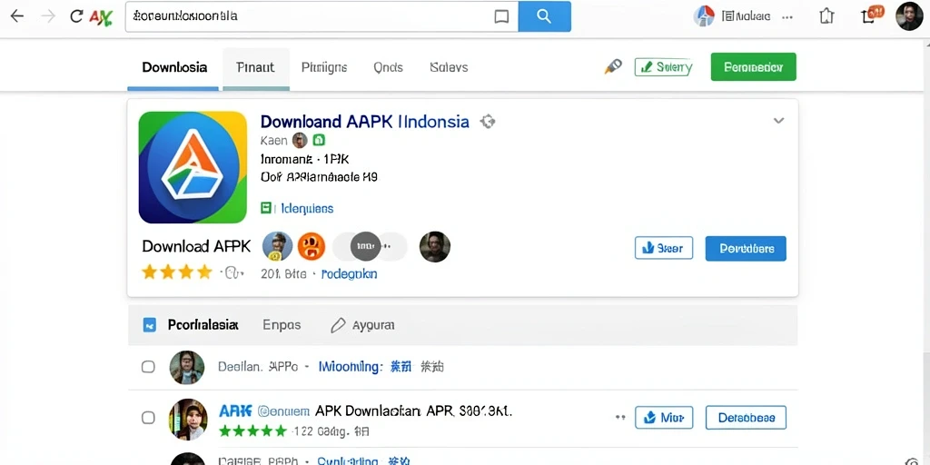Click the avatar in the ARK Downlaoian row

[188, 420]
